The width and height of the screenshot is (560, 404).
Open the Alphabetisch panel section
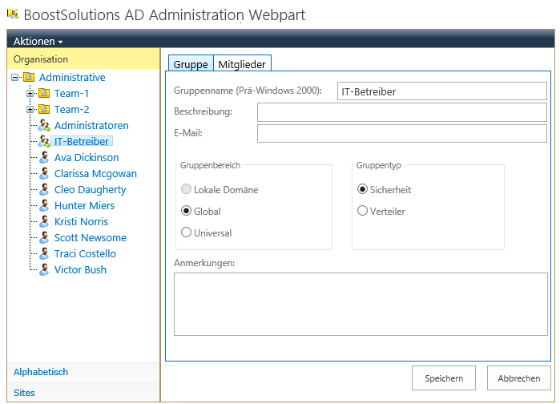tap(41, 372)
